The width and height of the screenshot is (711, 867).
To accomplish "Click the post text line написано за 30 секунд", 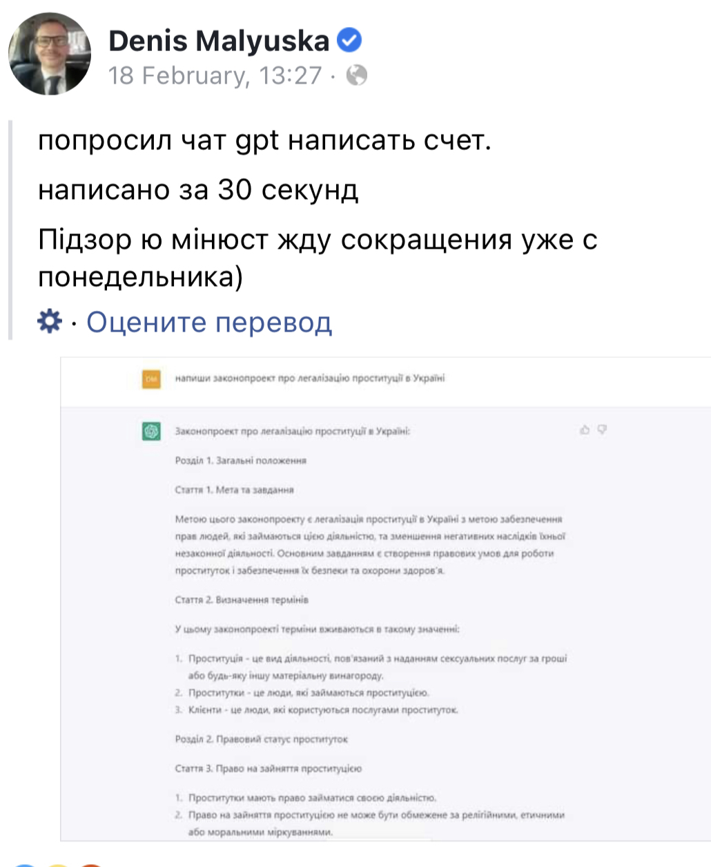I will click(x=198, y=189).
